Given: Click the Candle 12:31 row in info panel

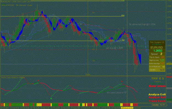Looking at the screenshot, I should point(157,70).
